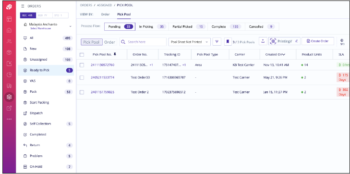Open the external link icon in sidebar
The height and width of the screenshot is (174, 350).
point(9,108)
